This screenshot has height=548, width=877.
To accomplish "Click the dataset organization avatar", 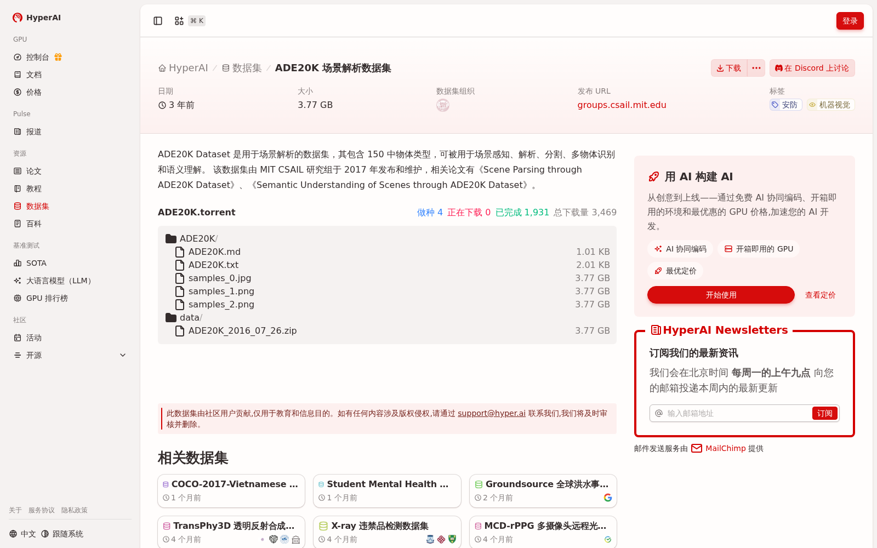I will [443, 105].
